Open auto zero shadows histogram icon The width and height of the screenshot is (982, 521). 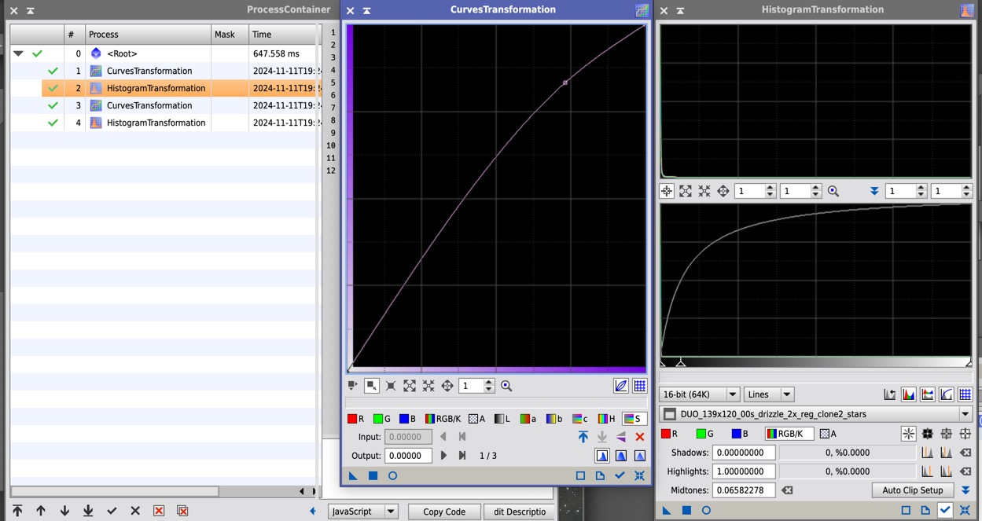click(x=928, y=453)
